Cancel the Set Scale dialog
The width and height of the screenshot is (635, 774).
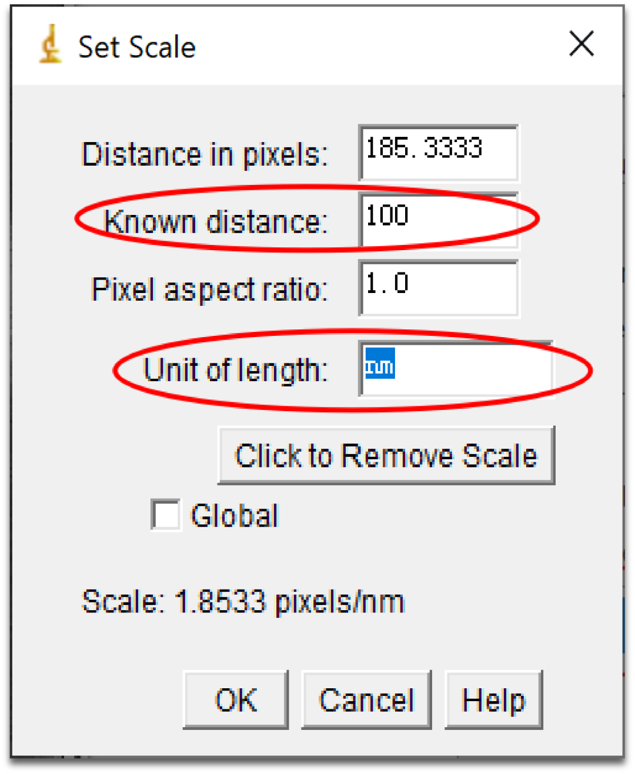[366, 699]
